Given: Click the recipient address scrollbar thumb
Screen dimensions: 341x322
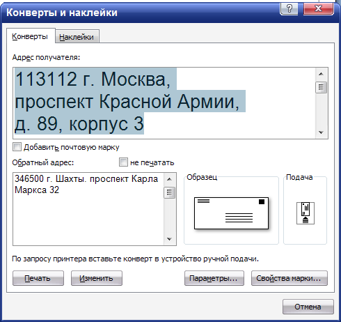Looking at the screenshot, I should tap(322, 87).
